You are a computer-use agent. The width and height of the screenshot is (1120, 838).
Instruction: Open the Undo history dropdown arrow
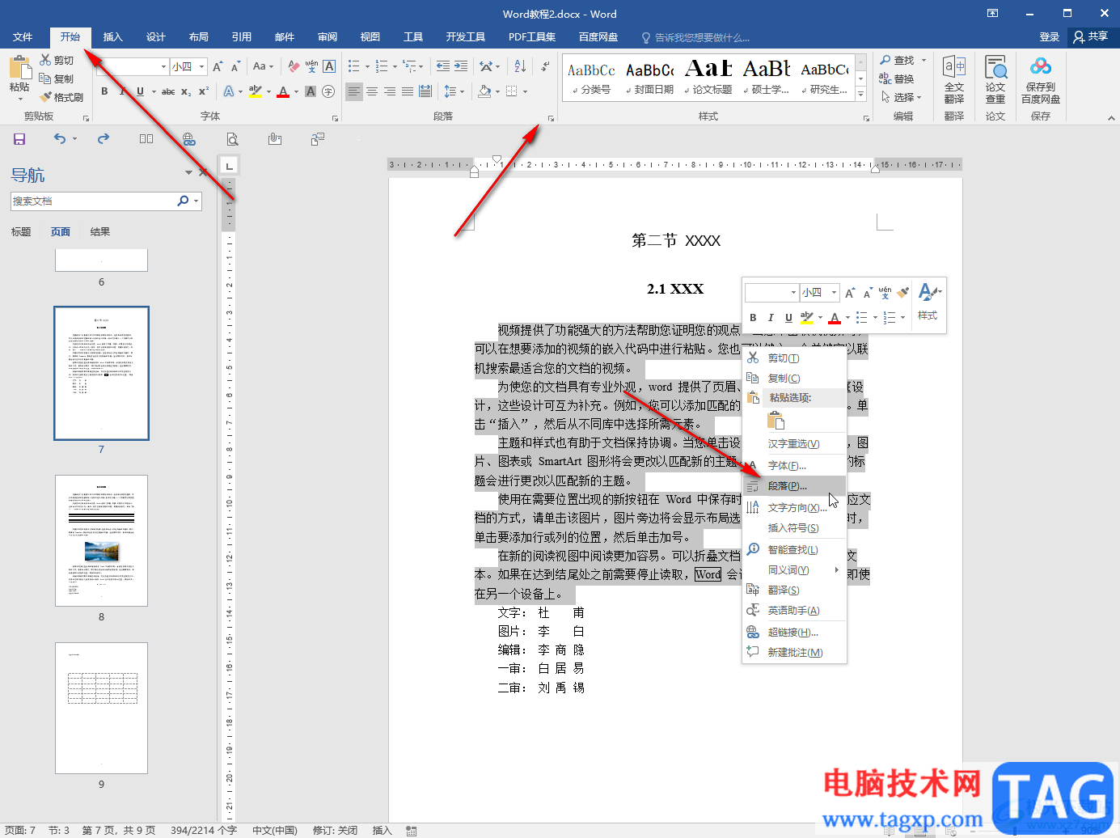(74, 139)
